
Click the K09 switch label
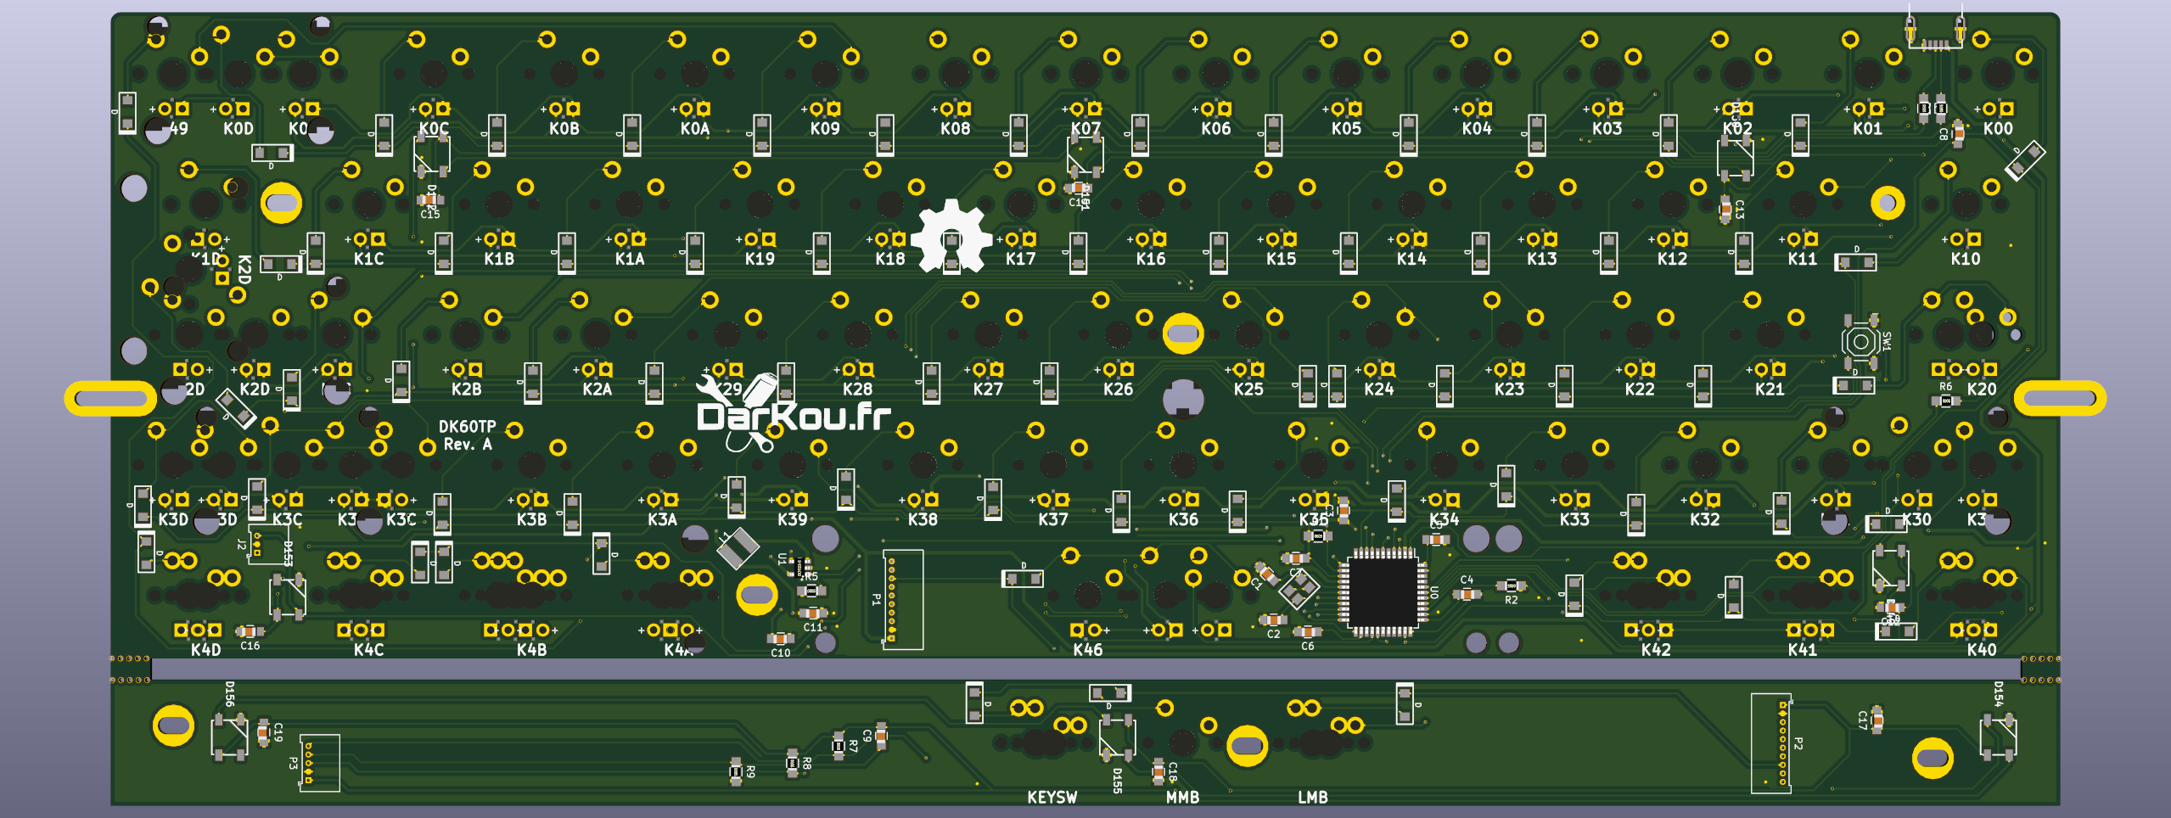pyautogui.click(x=825, y=129)
